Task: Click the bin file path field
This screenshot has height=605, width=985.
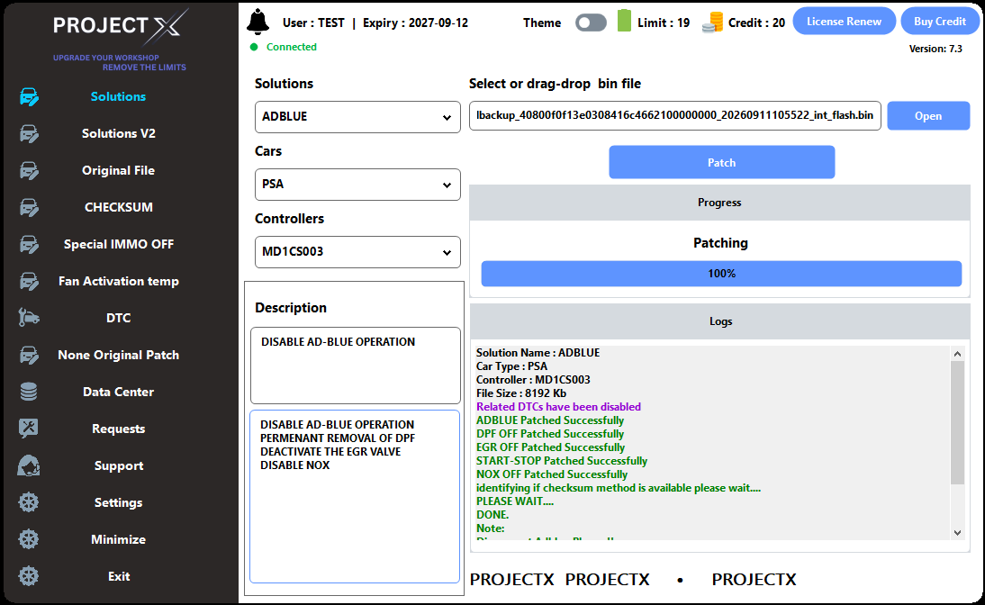Action: coord(674,115)
